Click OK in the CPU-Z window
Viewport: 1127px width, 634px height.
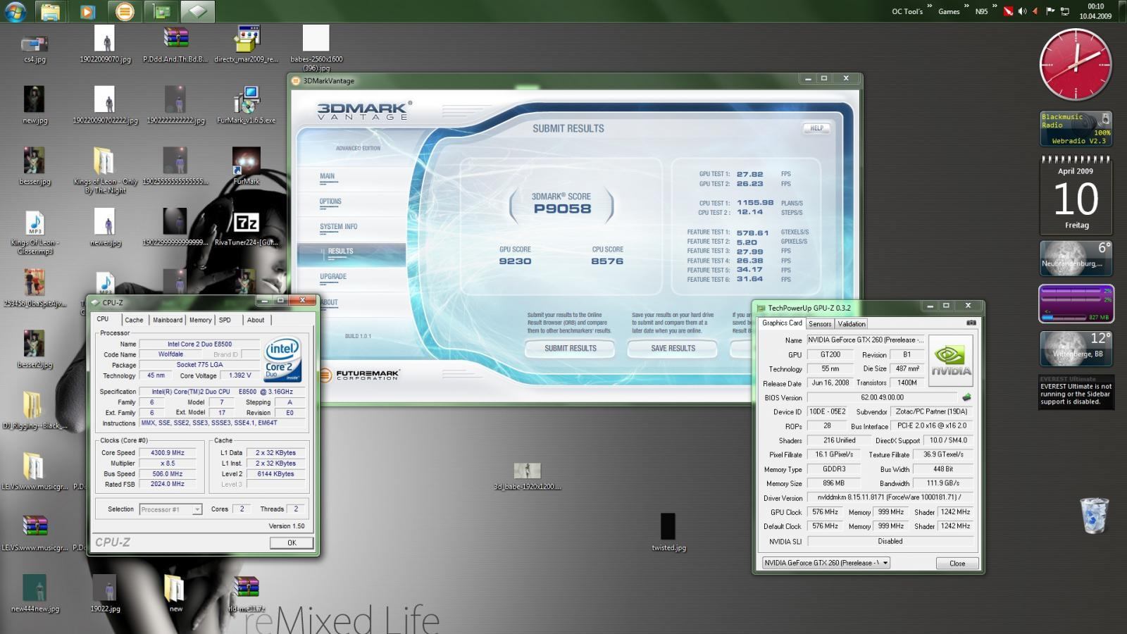[x=292, y=542]
